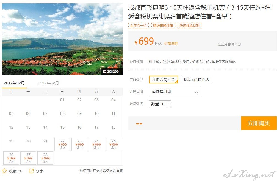The width and height of the screenshot is (279, 184).
Task: Click the 近三月售出 2 份 text
Action: click(x=229, y=44)
